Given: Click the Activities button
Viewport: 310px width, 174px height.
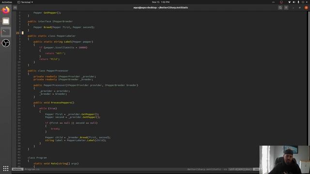Looking at the screenshot, I should click(7, 2).
